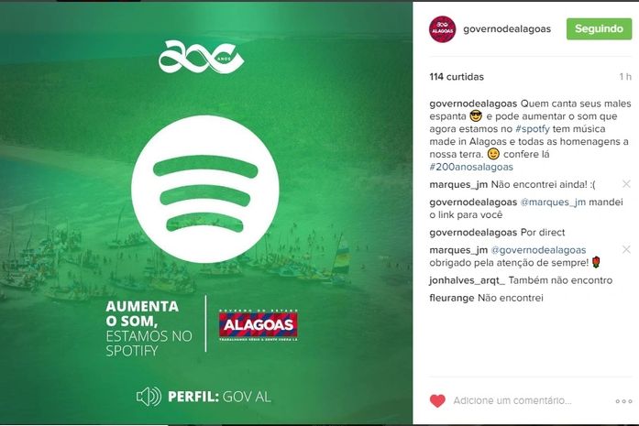Click the 1 h post timestamp
This screenshot has width=639, height=426.
point(625,77)
